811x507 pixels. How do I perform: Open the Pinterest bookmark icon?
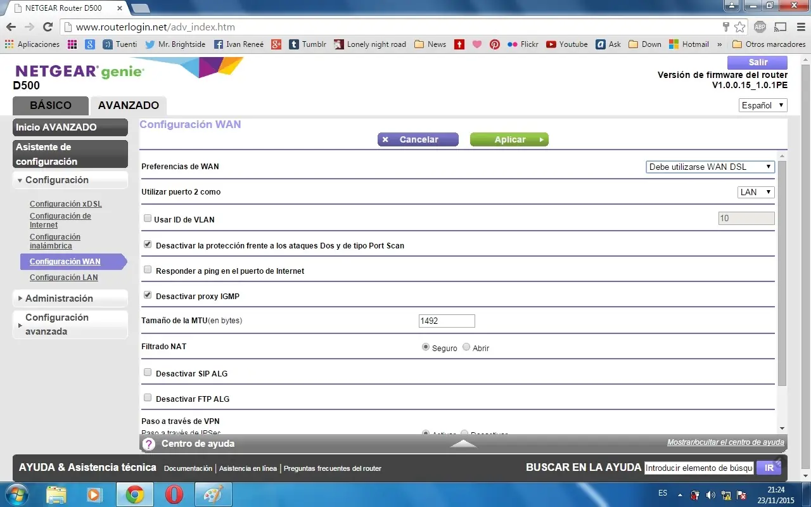pyautogui.click(x=494, y=44)
